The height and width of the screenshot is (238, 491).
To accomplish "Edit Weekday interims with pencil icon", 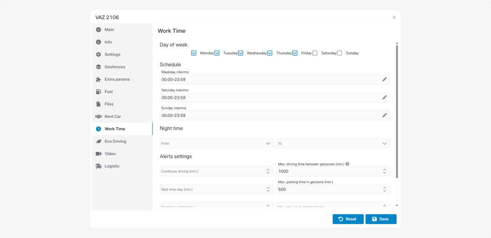I will point(384,79).
